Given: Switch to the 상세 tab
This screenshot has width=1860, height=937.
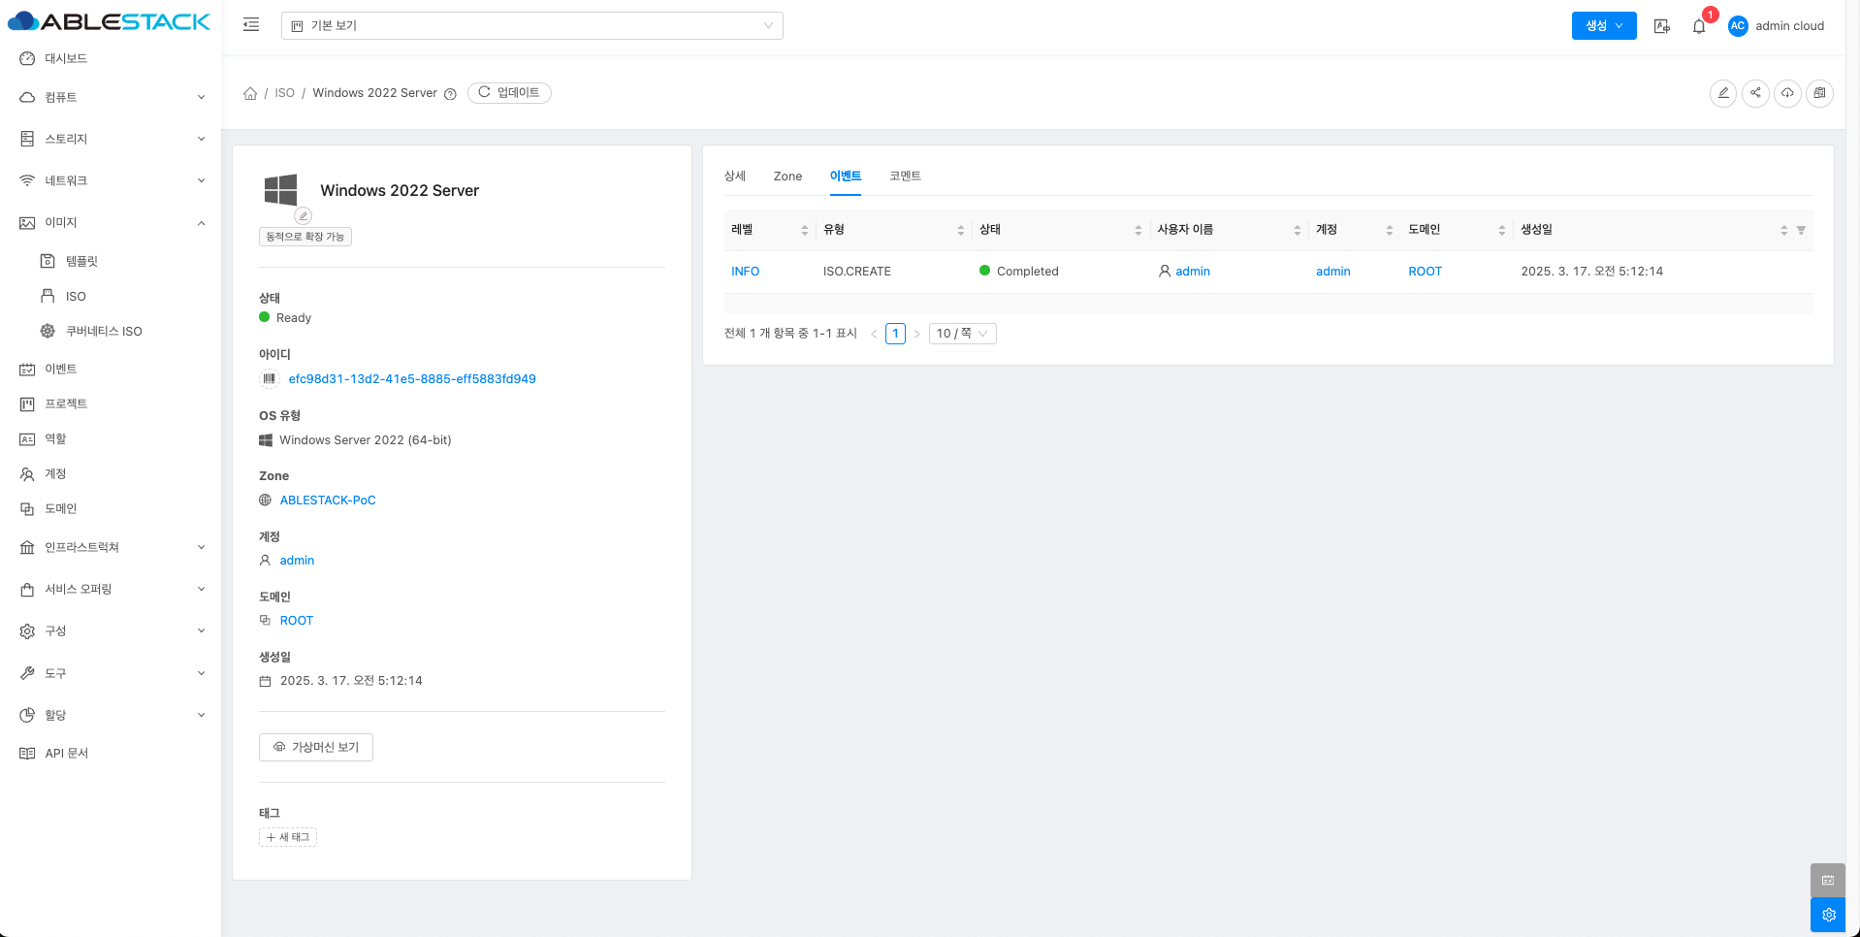Looking at the screenshot, I should pyautogui.click(x=735, y=177).
